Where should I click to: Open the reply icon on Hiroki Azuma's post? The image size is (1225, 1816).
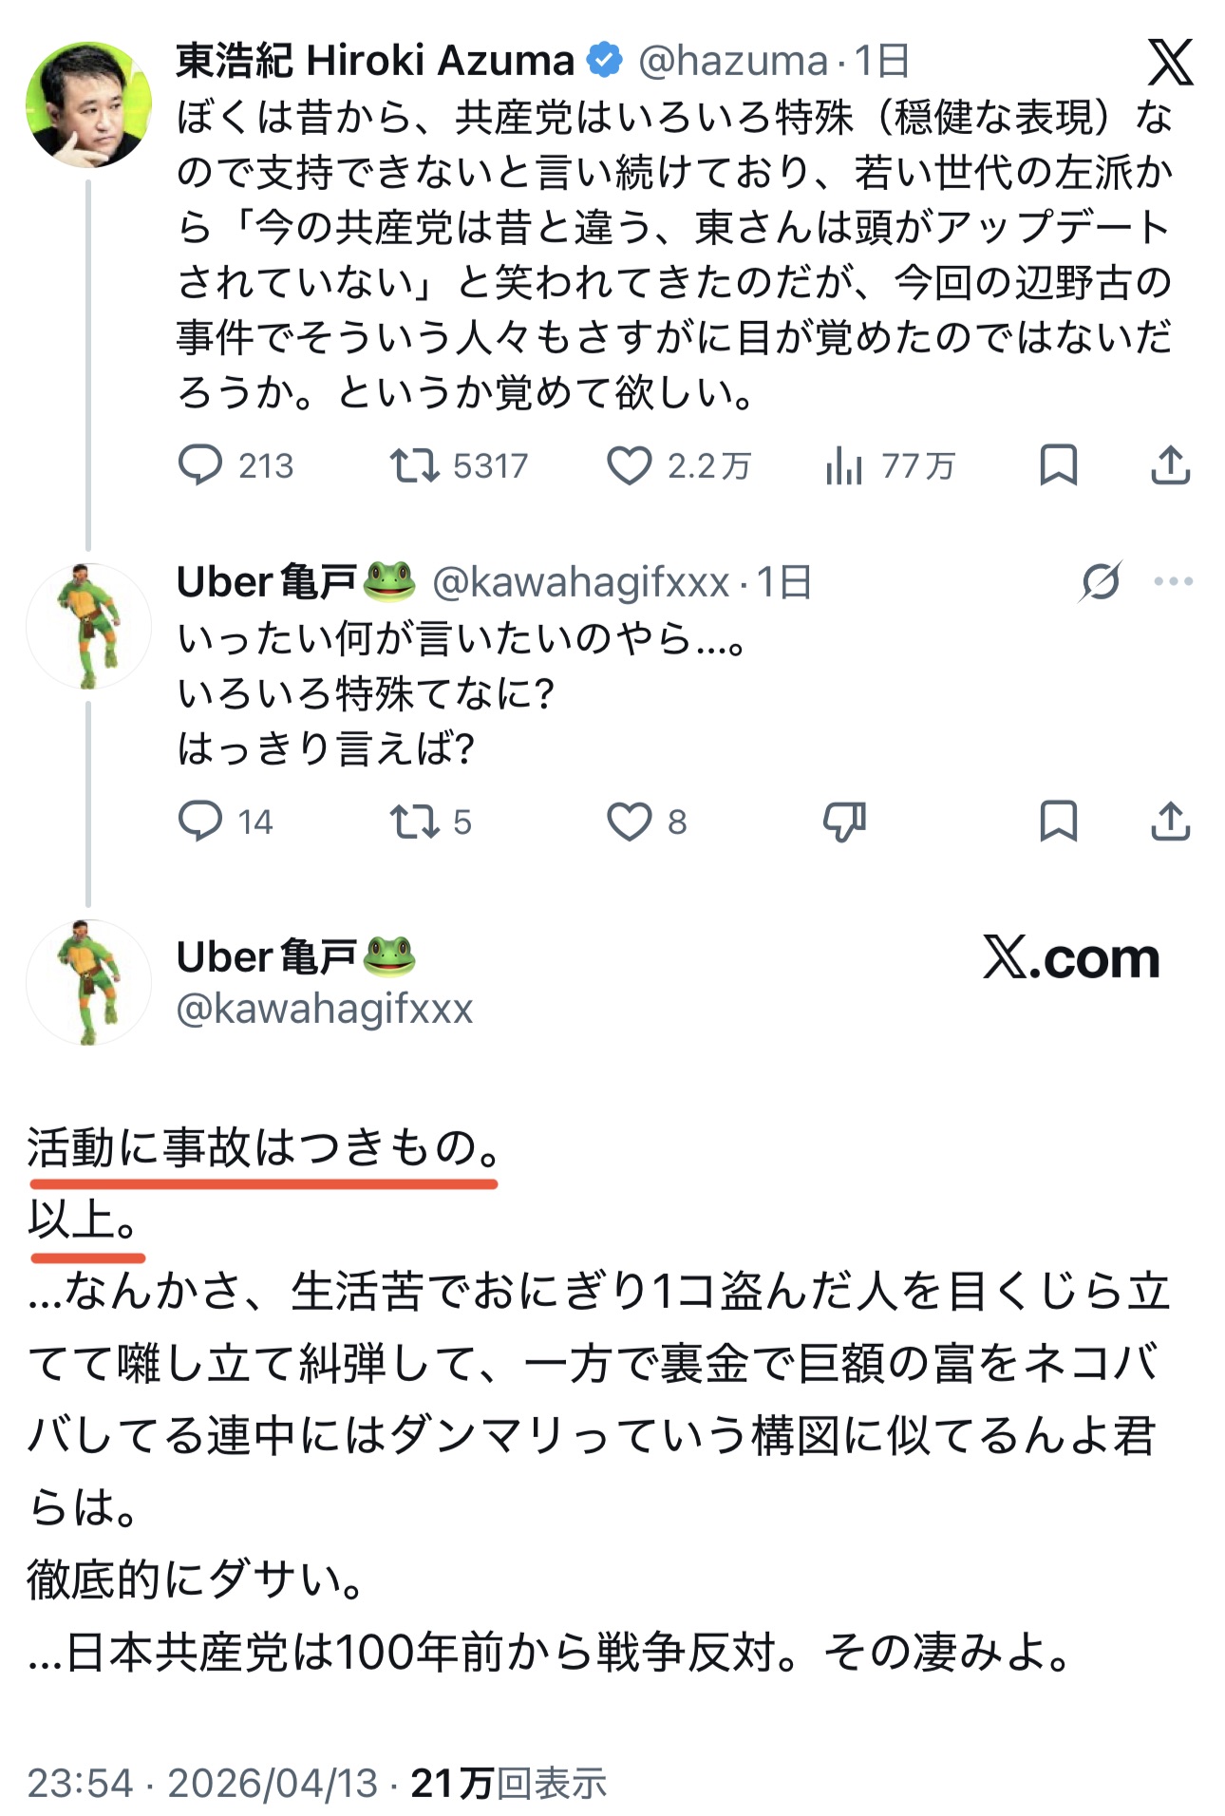point(200,465)
